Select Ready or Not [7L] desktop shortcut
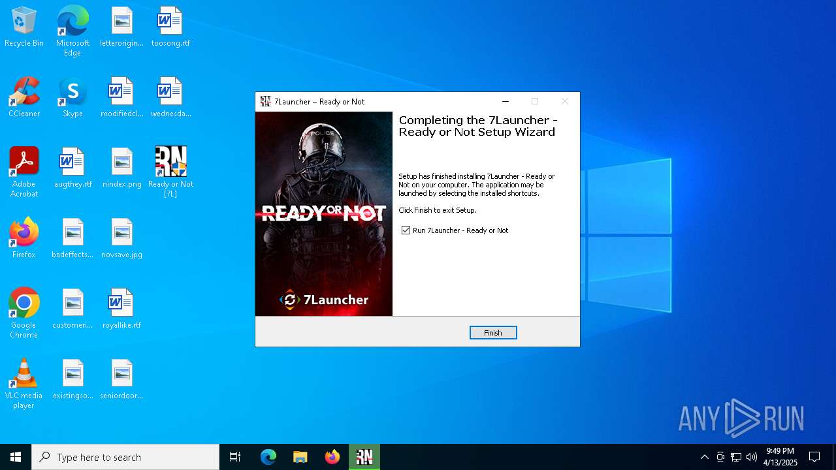 pos(170,172)
